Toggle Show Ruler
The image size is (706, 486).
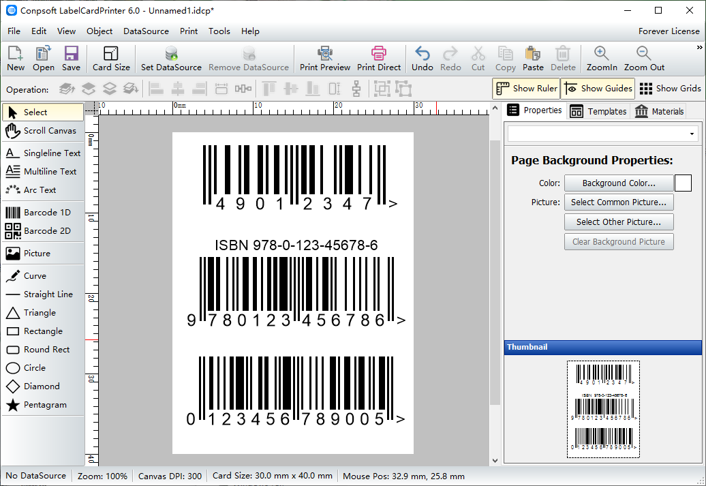pos(526,89)
